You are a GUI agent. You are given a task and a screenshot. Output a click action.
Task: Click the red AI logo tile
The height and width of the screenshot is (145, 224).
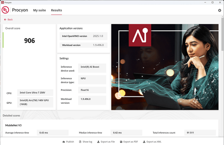point(140,35)
